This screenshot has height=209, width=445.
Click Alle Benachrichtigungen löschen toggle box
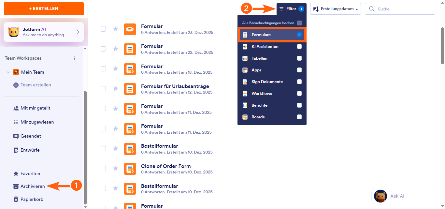tap(299, 23)
